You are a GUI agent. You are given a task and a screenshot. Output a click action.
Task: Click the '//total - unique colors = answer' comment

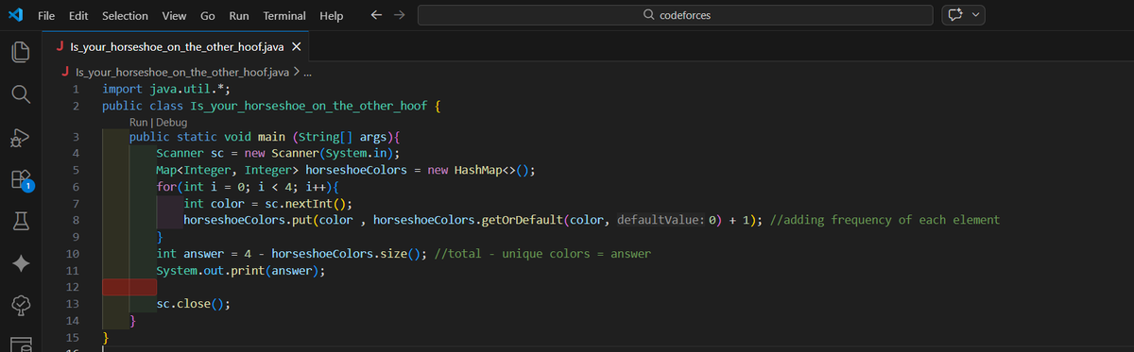542,254
